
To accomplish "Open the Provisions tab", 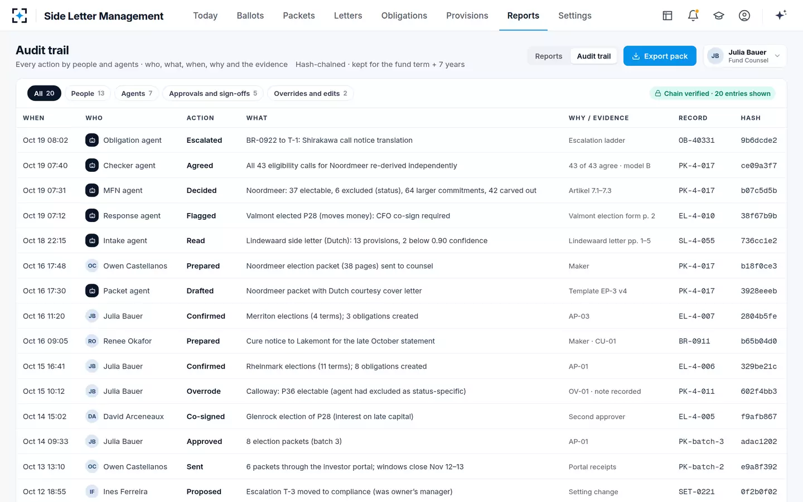I will click(x=467, y=16).
